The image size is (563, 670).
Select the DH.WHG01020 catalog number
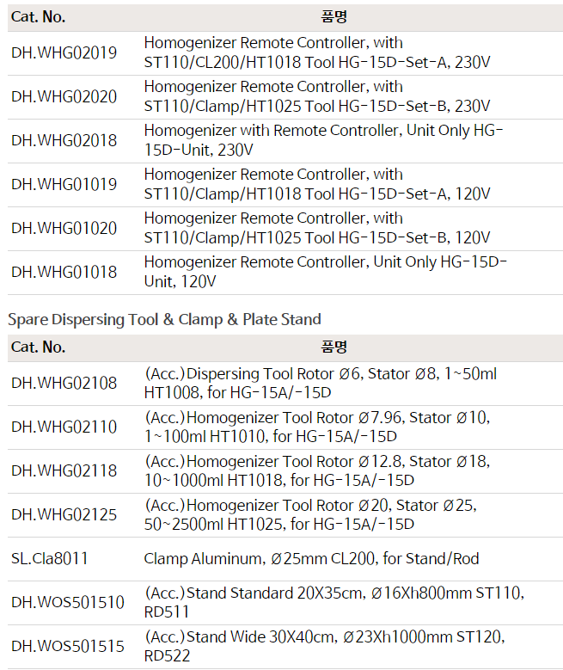tap(64, 229)
